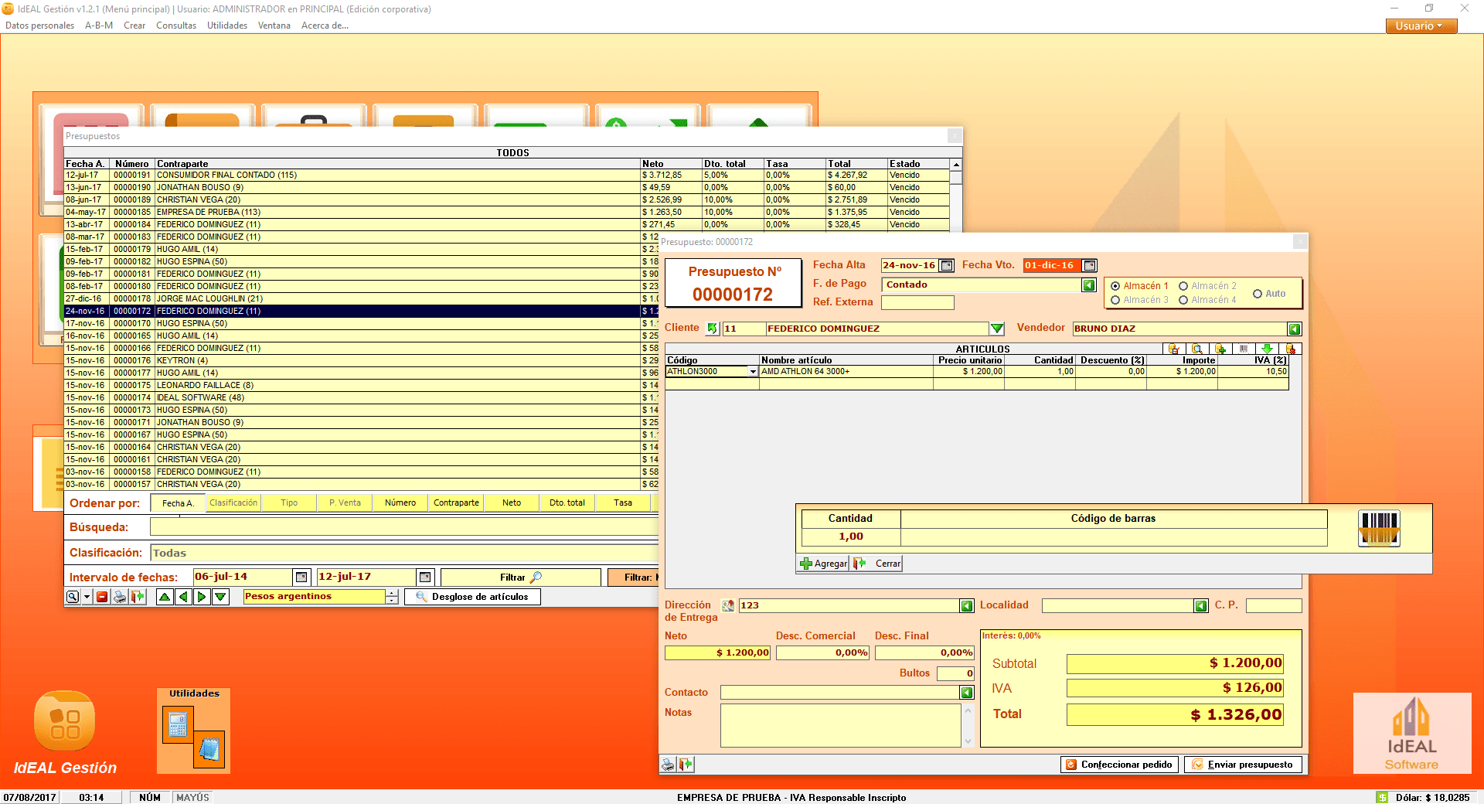Screen dimensions: 1484x804
Task: Select the Almacén 1 radio button
Action: click(x=1115, y=286)
